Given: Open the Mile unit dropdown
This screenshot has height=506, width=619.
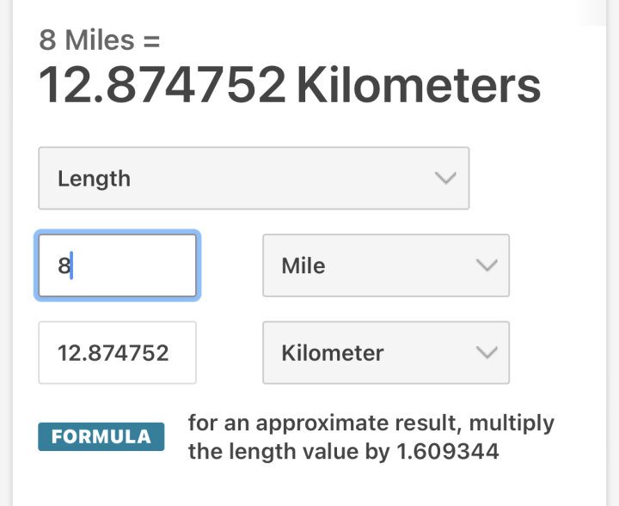Looking at the screenshot, I should pyautogui.click(x=385, y=265).
